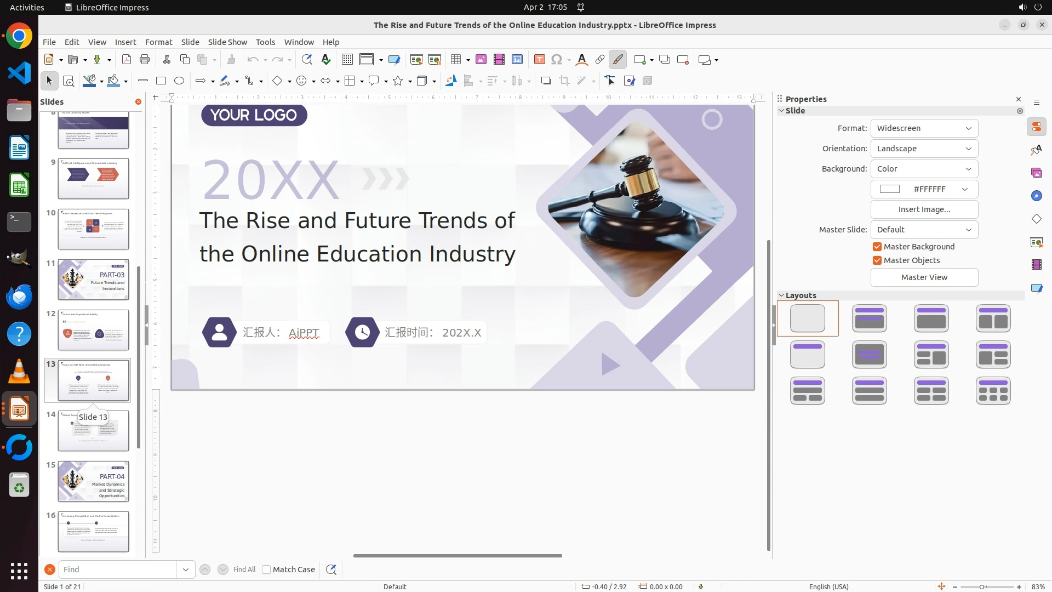This screenshot has height=592, width=1052.
Task: Open the Navigator sidebar icon
Action: pos(1036,196)
